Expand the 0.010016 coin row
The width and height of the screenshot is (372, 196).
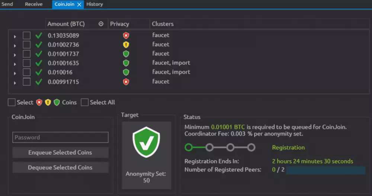pos(15,73)
